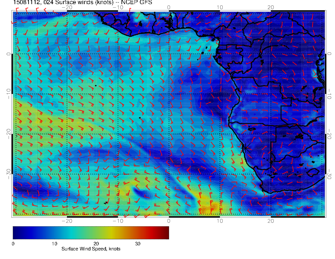Image resolution: width=335 pixels, height=259 pixels.
Task: Click the right axis latitude label -30
Action: point(329,174)
